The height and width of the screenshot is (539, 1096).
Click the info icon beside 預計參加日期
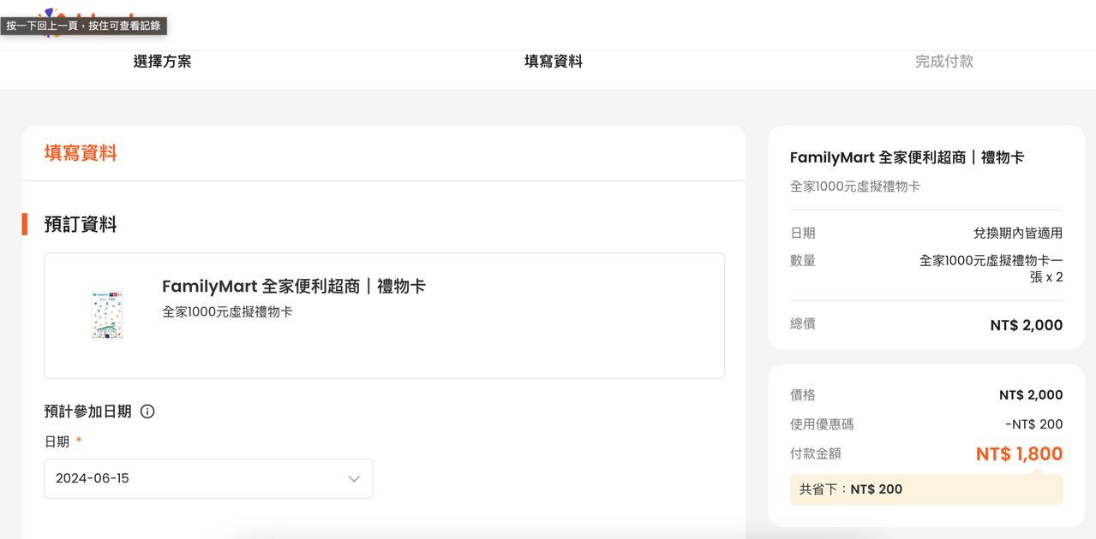[147, 412]
